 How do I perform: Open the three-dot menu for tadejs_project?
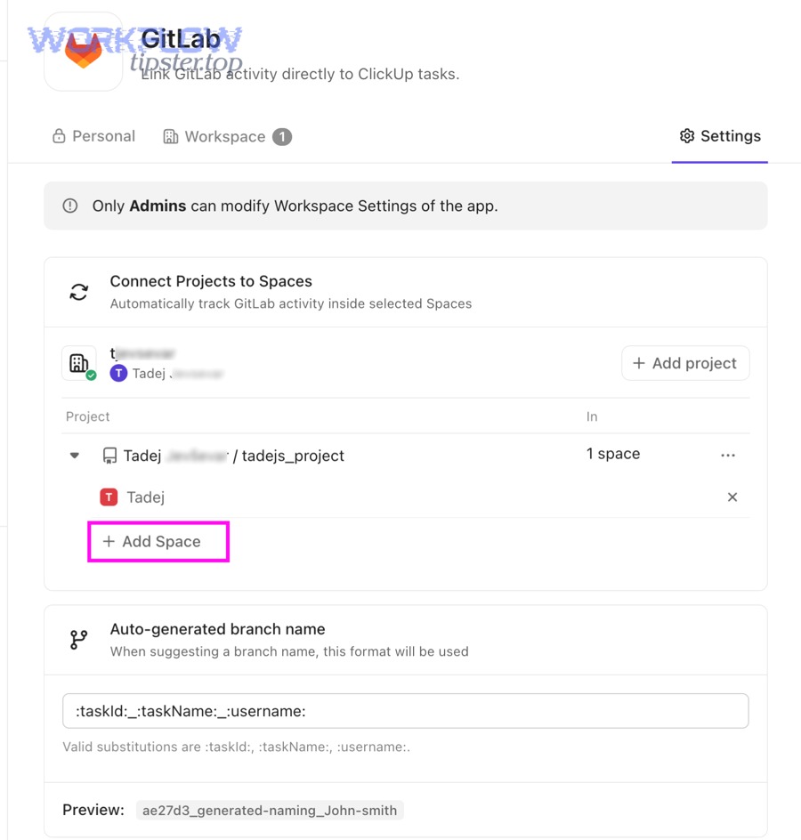[728, 455]
